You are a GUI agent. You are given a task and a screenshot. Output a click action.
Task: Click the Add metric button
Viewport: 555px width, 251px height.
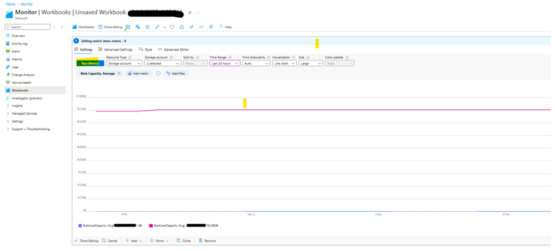click(x=139, y=74)
